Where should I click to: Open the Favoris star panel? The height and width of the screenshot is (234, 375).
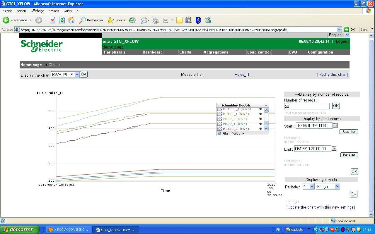[116, 20]
